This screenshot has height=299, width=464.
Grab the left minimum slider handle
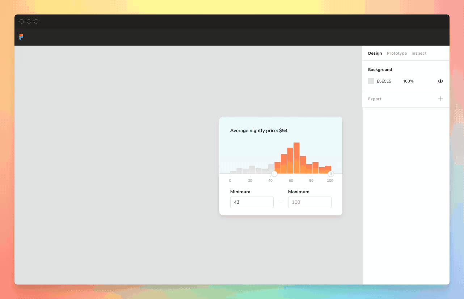point(274,174)
